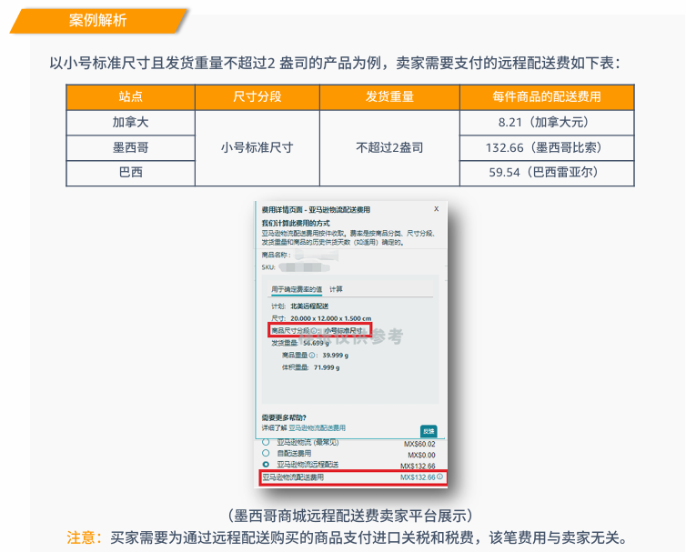Select the 亚马逊物流 (最常见) radio option
This screenshot has height=552, width=686.
tap(266, 443)
